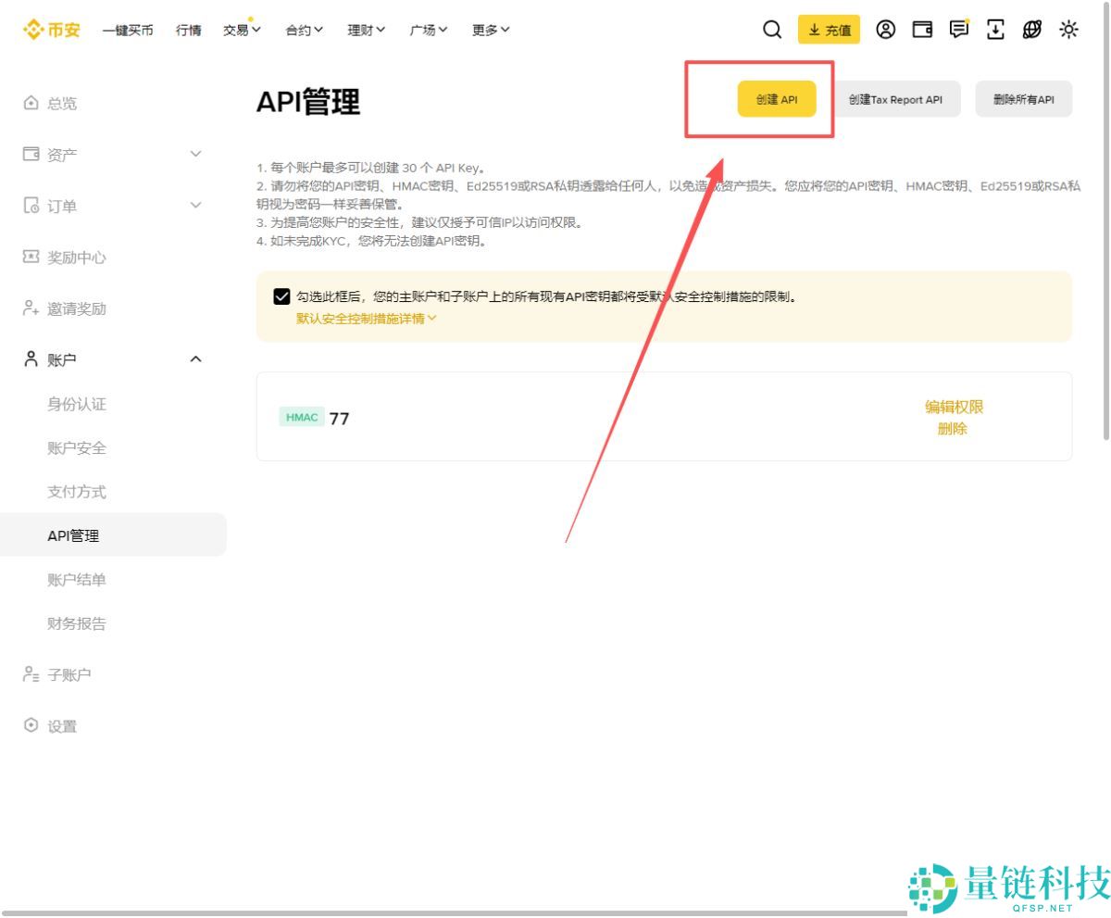Click the user profile icon in top bar
This screenshot has width=1111, height=918.
(885, 30)
